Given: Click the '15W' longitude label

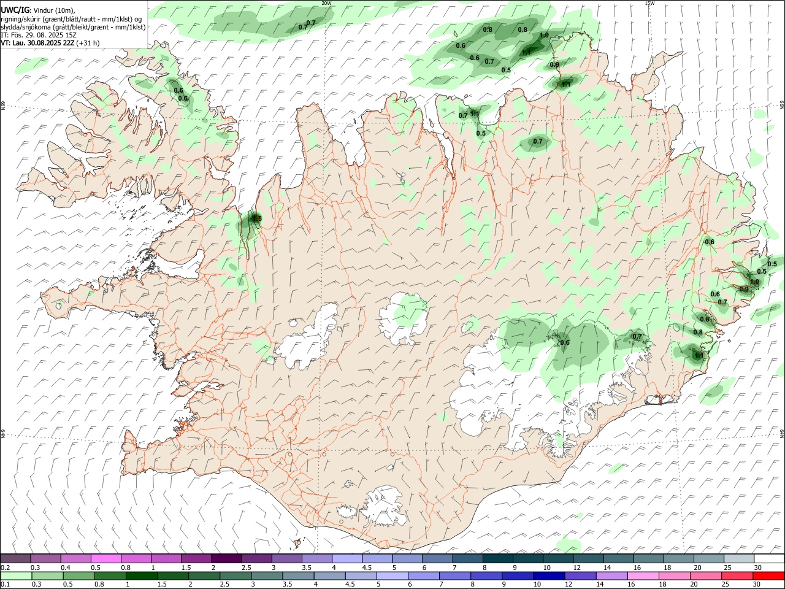Looking at the screenshot, I should click(649, 3).
